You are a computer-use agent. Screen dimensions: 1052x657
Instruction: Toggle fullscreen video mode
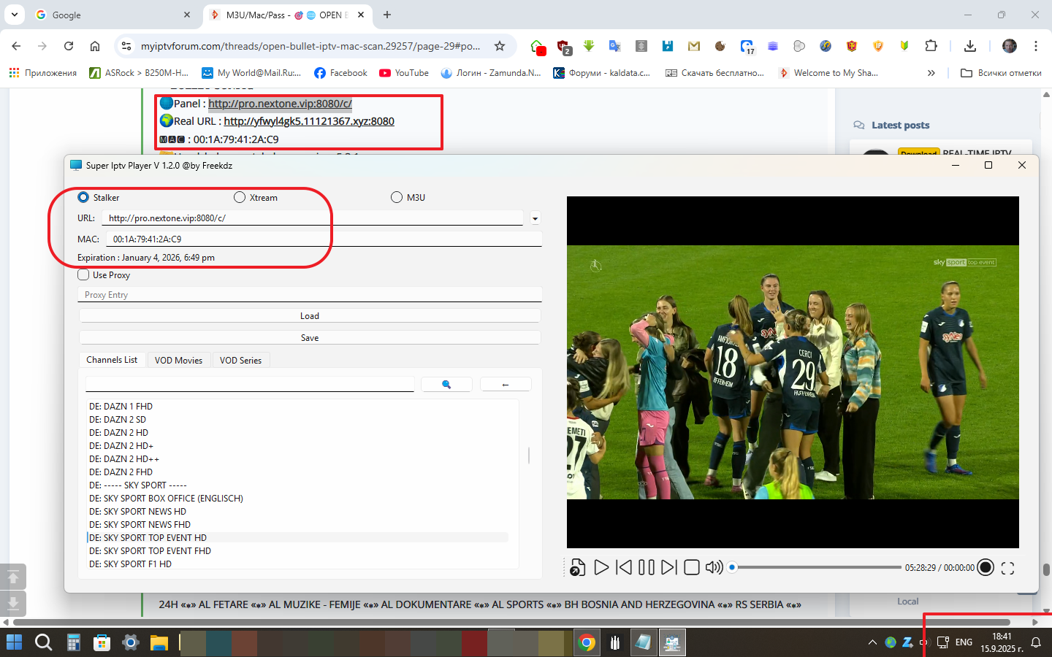(1007, 568)
